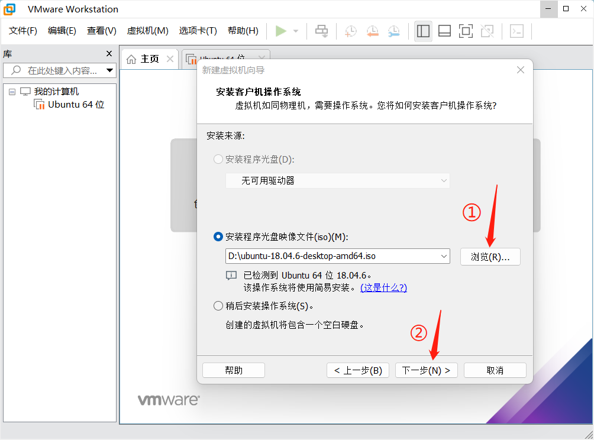Expand the ISO image path dropdown arrow
This screenshot has height=440, width=594.
[444, 256]
